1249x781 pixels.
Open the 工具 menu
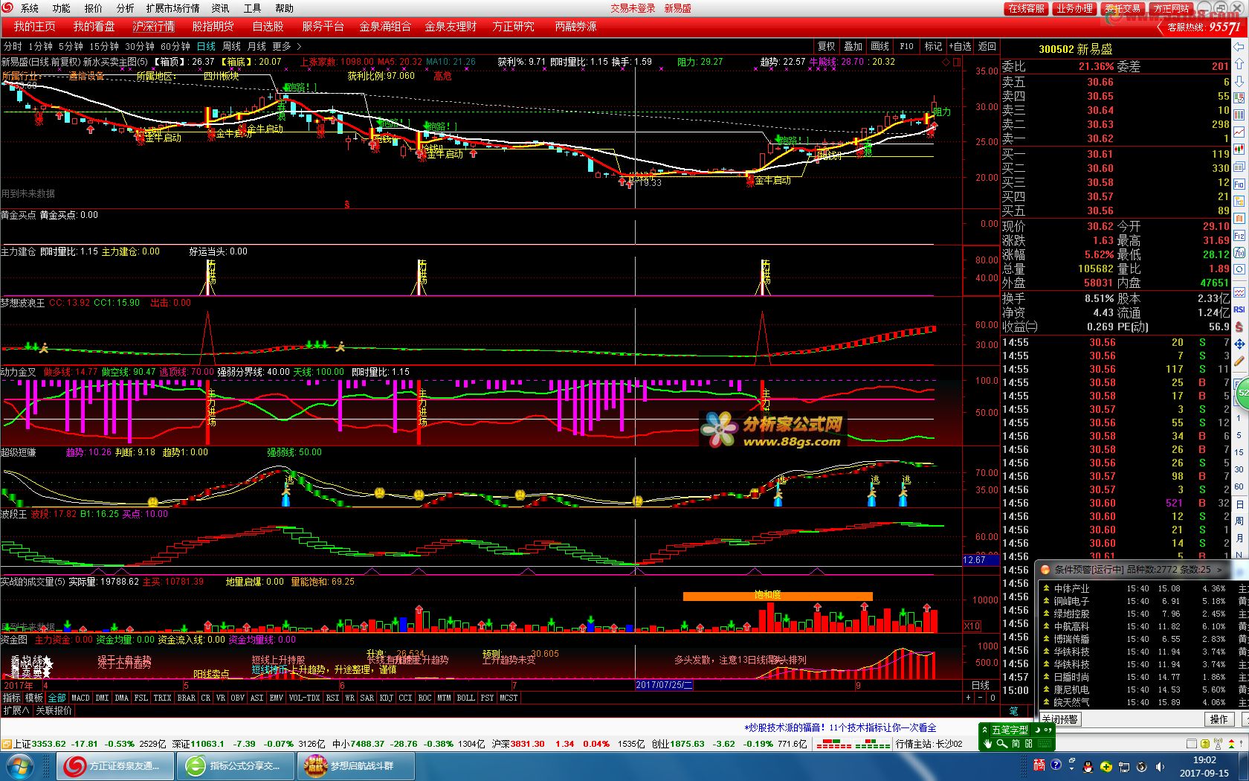coord(252,8)
